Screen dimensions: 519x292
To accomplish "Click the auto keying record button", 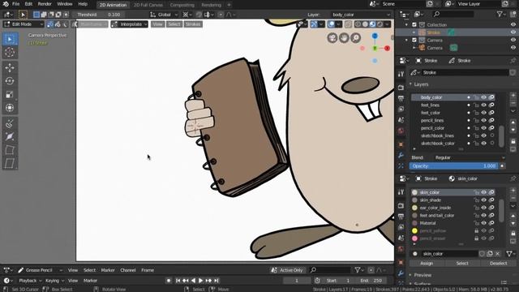I will coord(169,281).
